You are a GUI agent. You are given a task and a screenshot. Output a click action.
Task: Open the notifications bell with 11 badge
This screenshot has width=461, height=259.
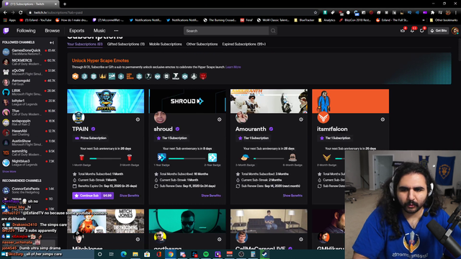(412, 30)
